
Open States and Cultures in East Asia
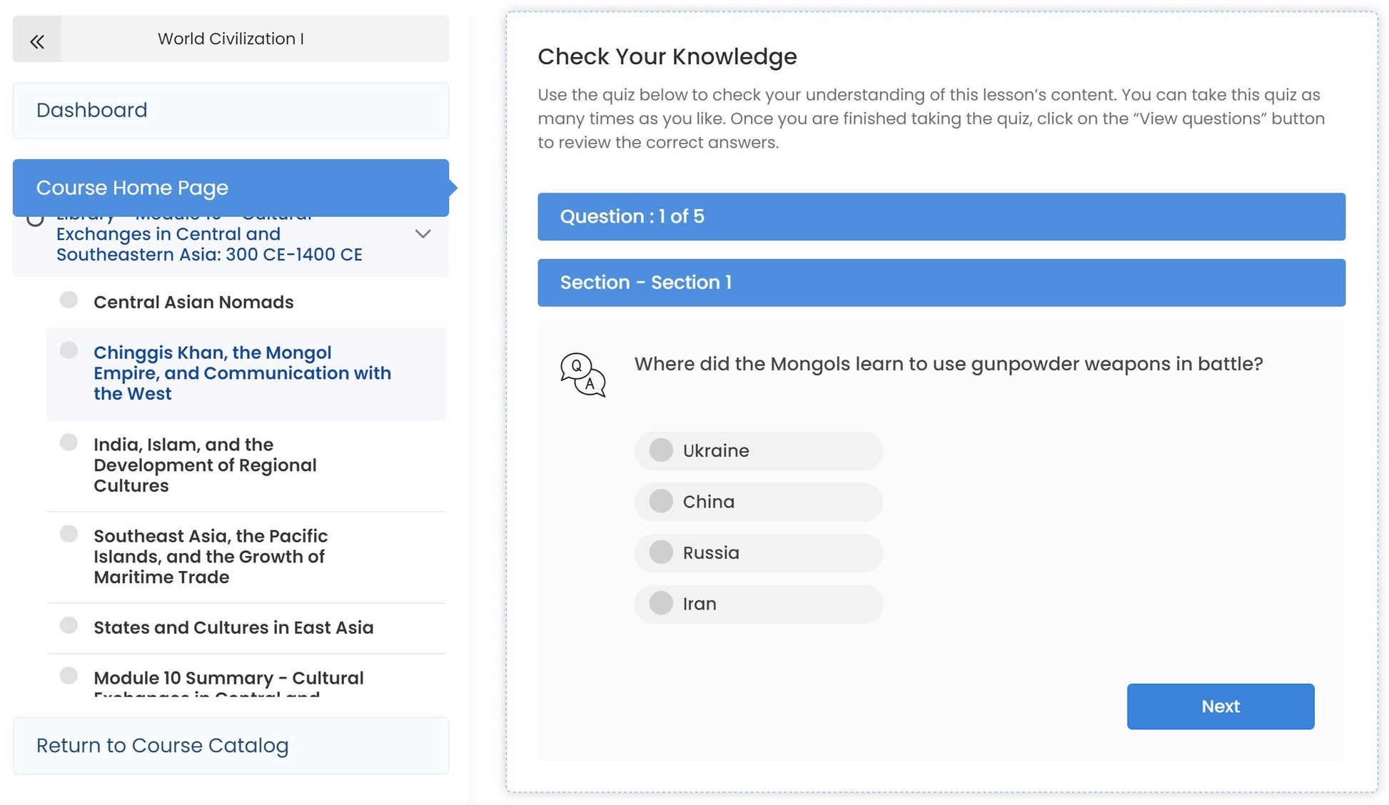point(233,628)
